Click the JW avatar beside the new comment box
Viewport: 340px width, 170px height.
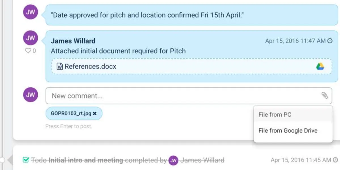(x=31, y=95)
